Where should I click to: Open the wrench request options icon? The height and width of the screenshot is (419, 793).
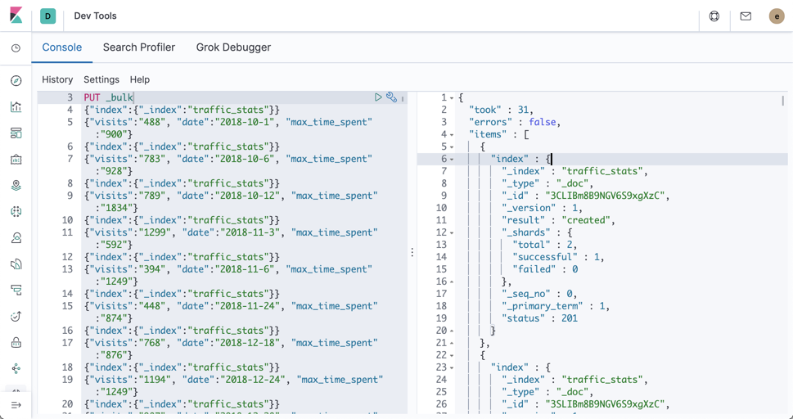pos(391,97)
